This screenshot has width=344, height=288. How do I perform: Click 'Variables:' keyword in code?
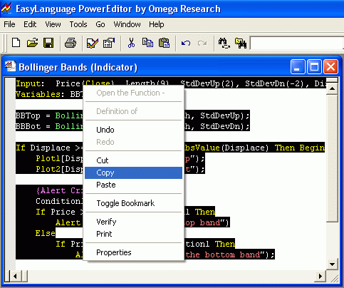click(x=40, y=94)
